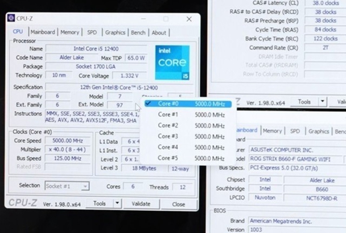346x233 pixels.
Task: Open the SPD tab in front CPU-Z window
Action: [92, 32]
